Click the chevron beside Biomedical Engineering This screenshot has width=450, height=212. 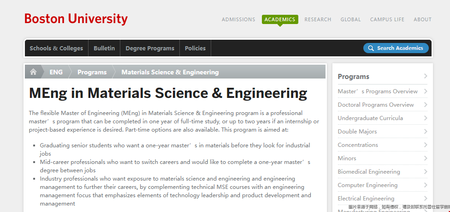(425, 172)
